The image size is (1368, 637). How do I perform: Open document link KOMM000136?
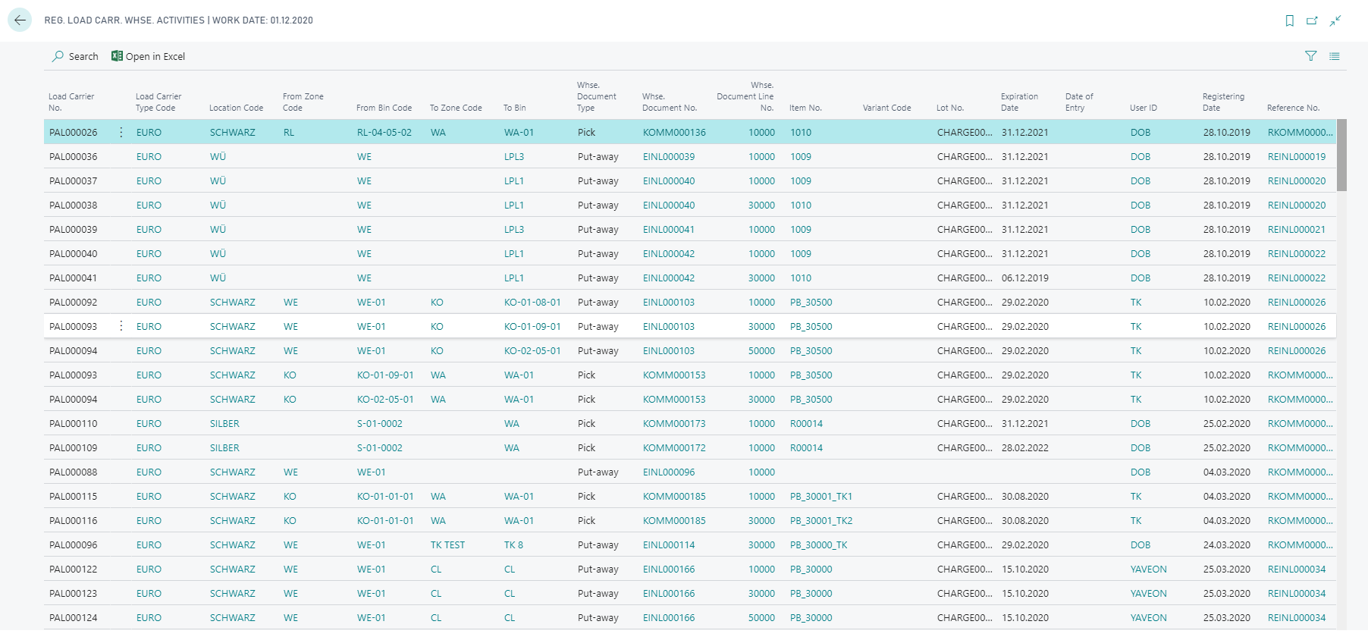[x=674, y=133]
